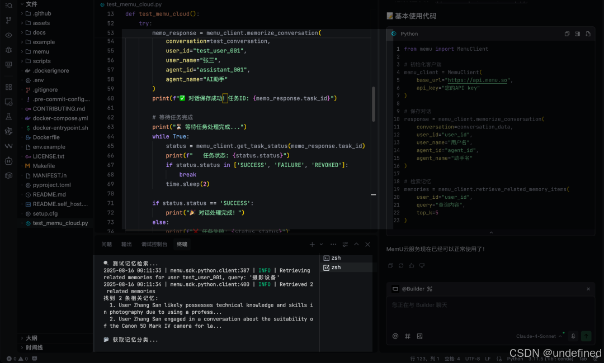Open Claude-4-Sonnet model selector

539,336
